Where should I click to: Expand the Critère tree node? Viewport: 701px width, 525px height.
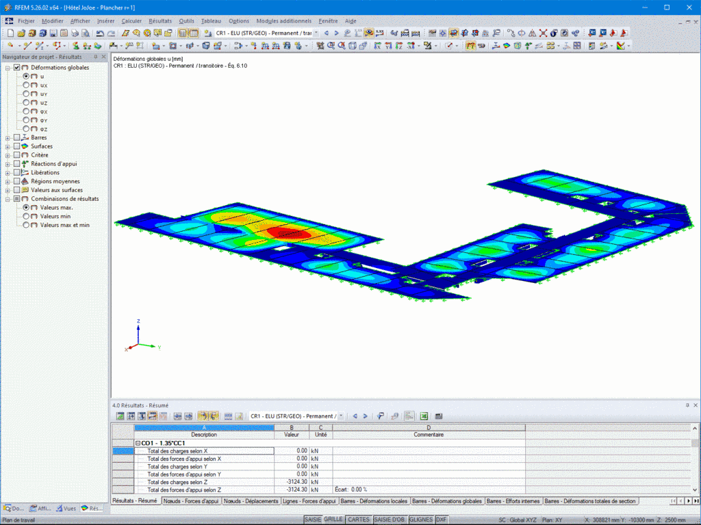(x=8, y=155)
